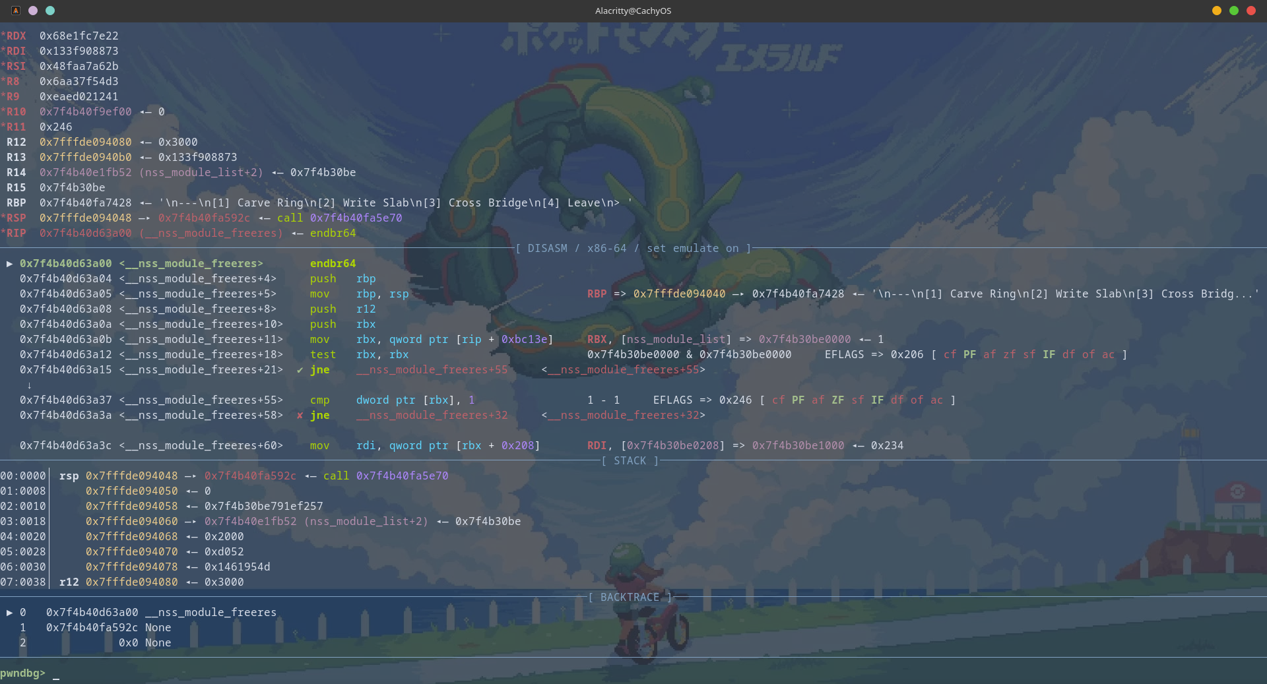Click the STACK section header

(630, 460)
